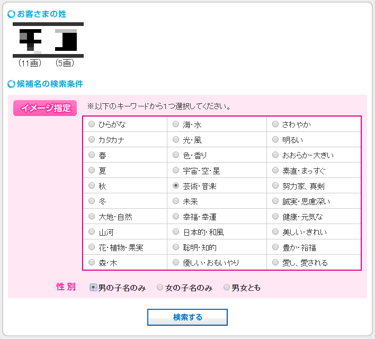Image resolution: width=375 pixels, height=339 pixels.
Task: Select 健康・元気な radio button
Action: (x=275, y=216)
